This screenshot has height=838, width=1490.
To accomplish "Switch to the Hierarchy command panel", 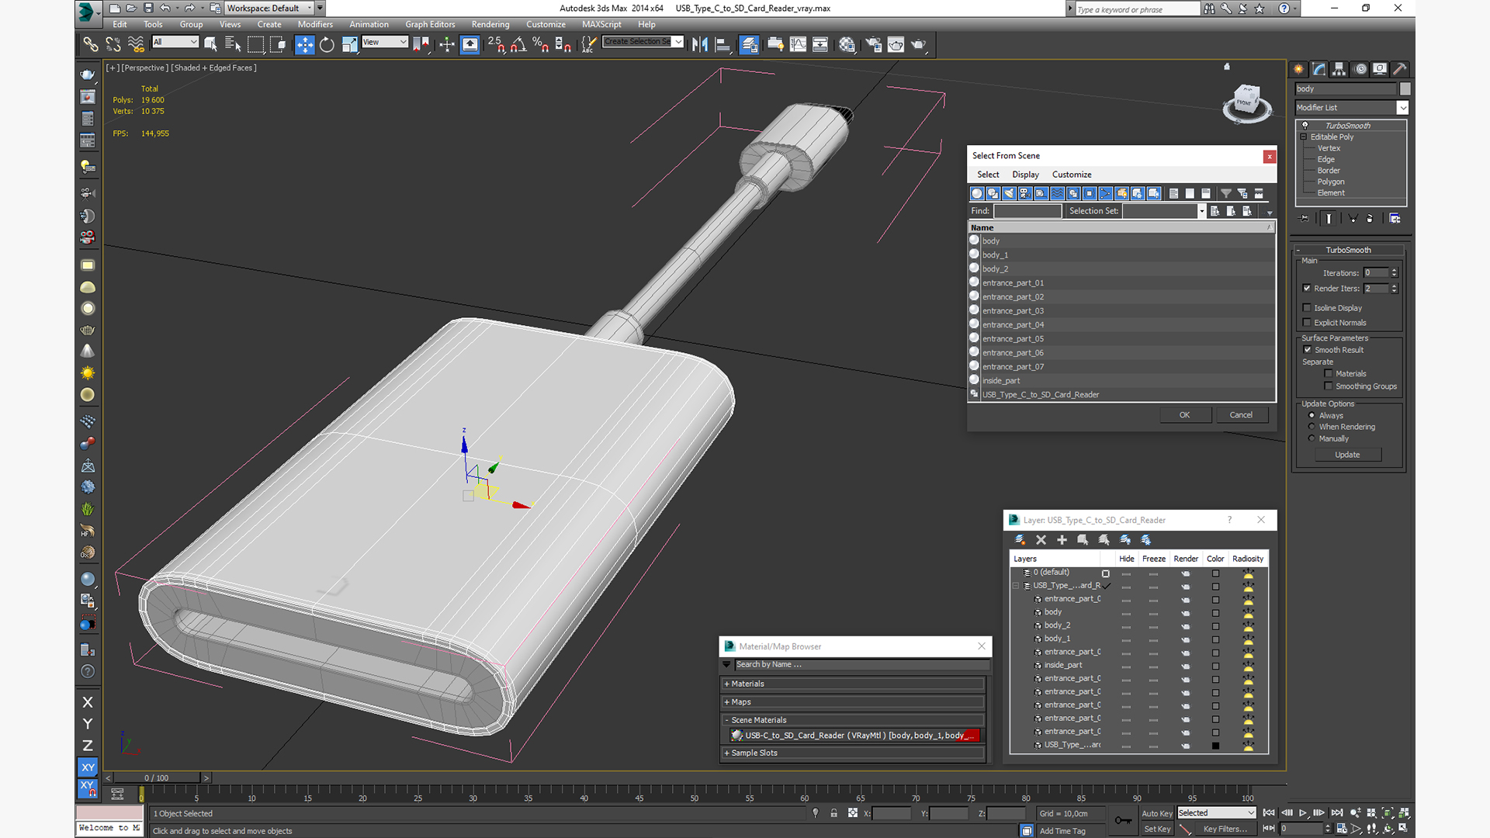I will [1339, 69].
